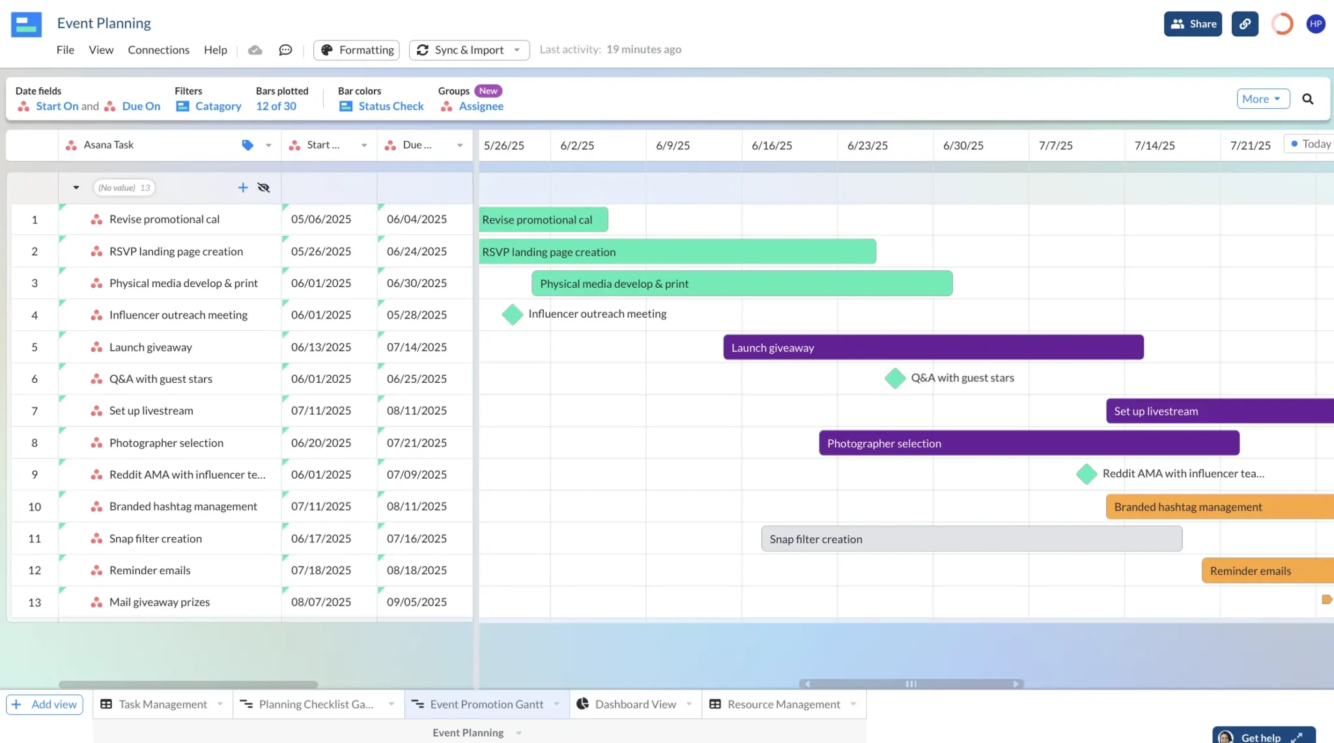Expand the No value group row

[x=75, y=188]
